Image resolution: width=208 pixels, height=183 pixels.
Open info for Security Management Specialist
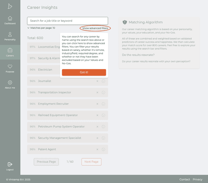[x=103, y=138]
